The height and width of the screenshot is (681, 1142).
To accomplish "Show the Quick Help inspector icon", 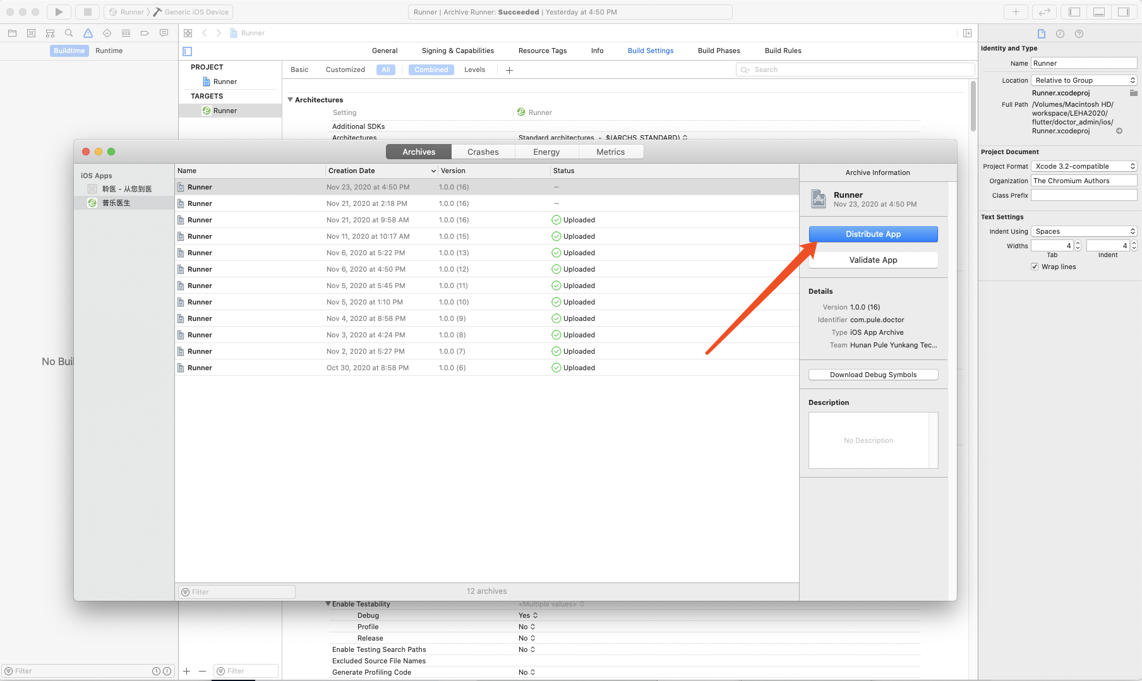I will tap(1079, 33).
